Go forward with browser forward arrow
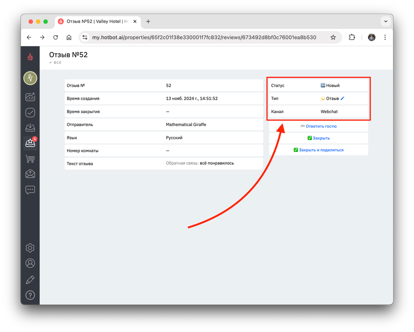Screen dimensions: 414x332 (x=42, y=38)
